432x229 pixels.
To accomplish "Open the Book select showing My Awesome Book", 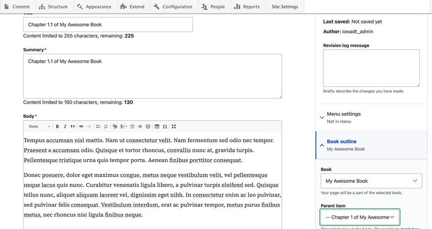I will (371, 181).
